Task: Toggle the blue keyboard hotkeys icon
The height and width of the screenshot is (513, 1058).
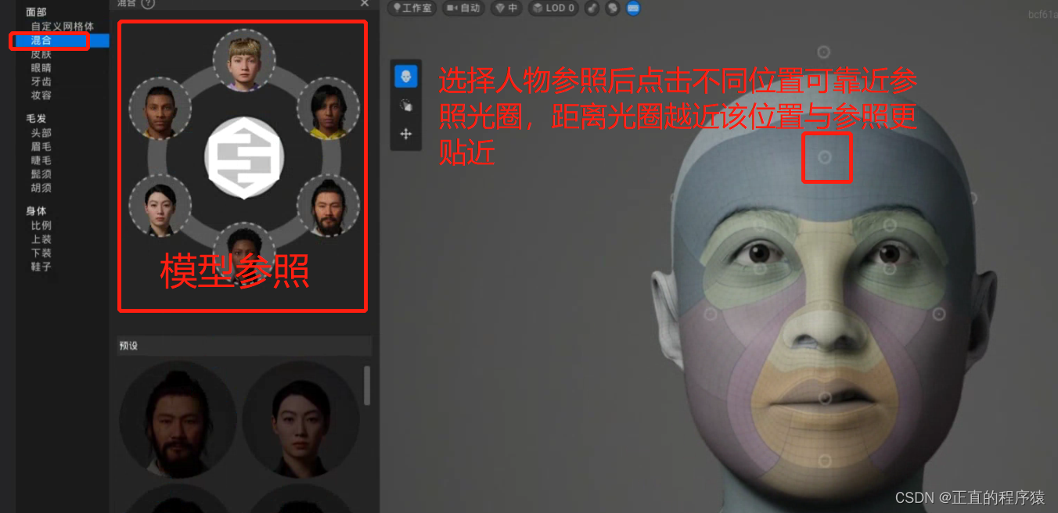Action: pyautogui.click(x=633, y=8)
